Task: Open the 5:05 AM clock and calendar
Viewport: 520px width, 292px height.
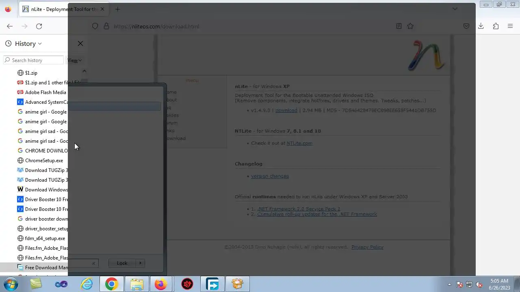Action: click(499, 284)
